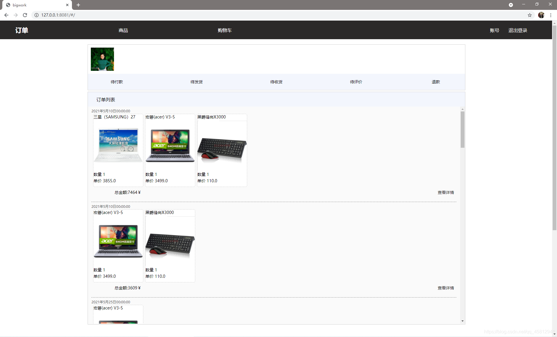Click 单价 3855.0 price

coord(104,181)
